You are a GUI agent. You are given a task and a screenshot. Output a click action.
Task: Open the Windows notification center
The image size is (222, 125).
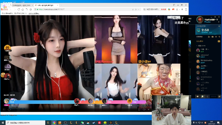218,123
